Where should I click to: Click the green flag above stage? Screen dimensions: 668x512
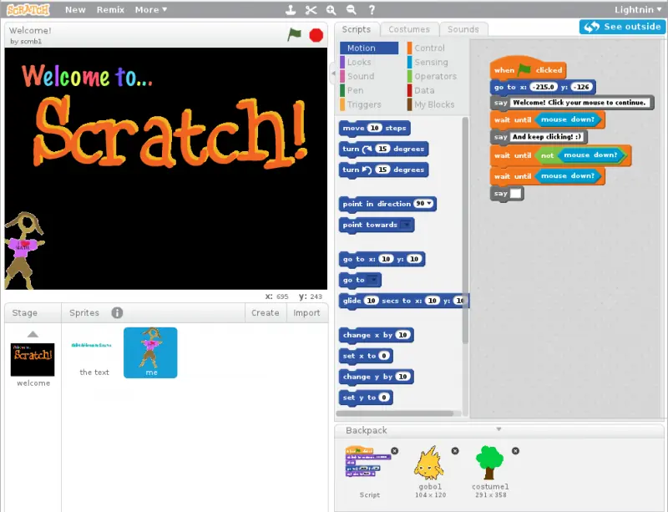294,34
